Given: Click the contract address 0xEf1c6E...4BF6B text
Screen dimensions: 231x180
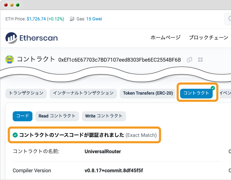Looking at the screenshot, I should 119,60.
